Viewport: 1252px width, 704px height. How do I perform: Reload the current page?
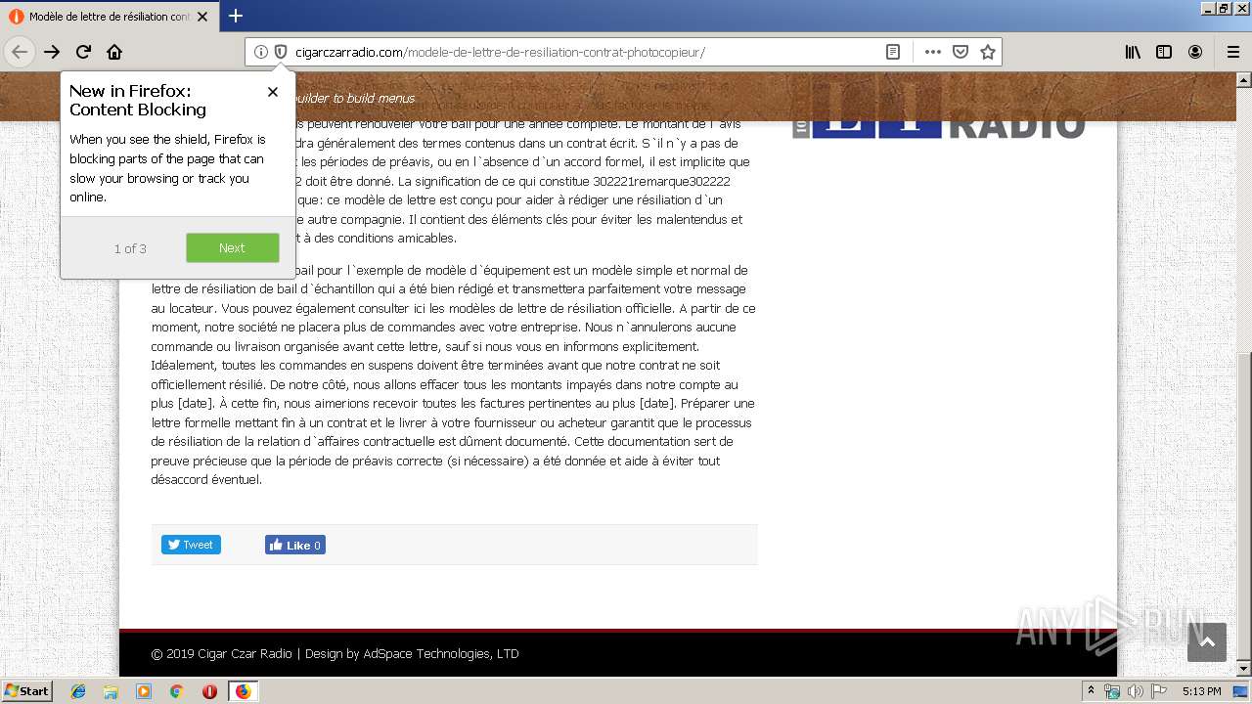84,52
